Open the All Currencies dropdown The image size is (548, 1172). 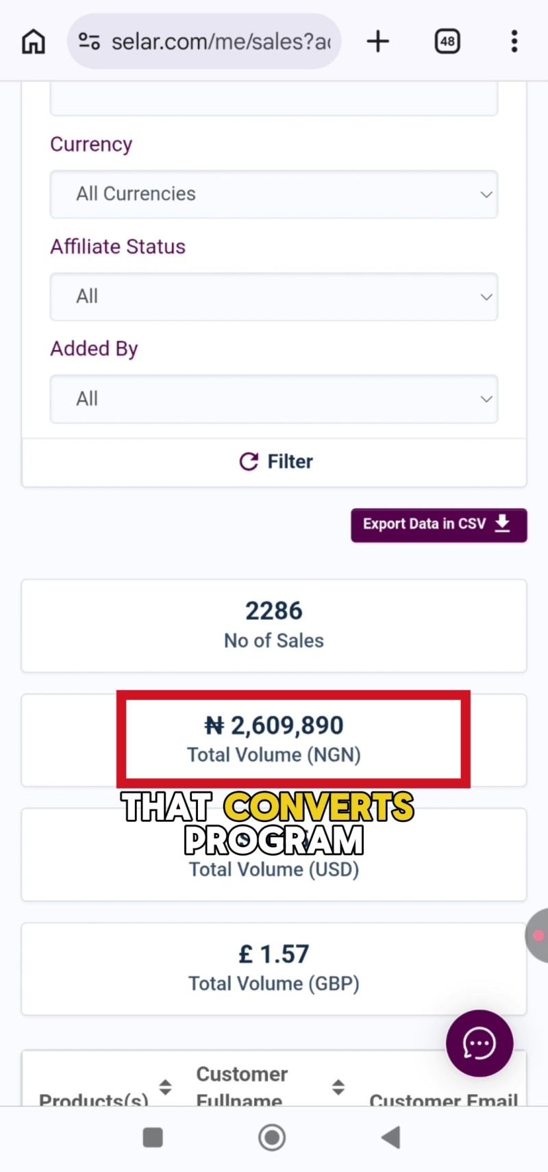coord(274,195)
